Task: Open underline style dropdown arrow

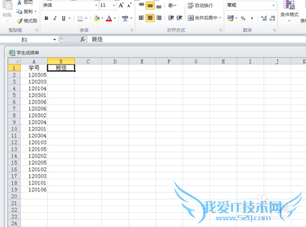Action: pos(70,18)
